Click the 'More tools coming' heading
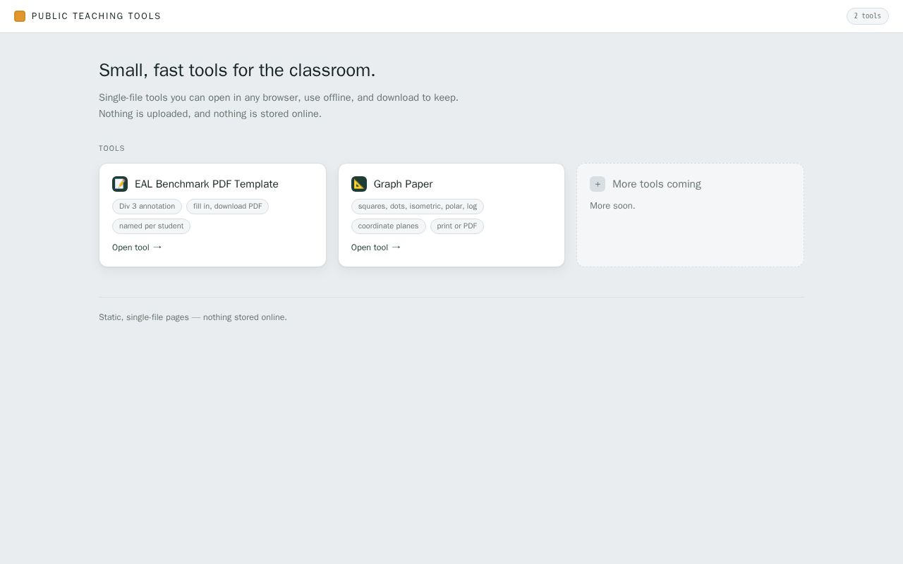903x564 pixels. (657, 184)
